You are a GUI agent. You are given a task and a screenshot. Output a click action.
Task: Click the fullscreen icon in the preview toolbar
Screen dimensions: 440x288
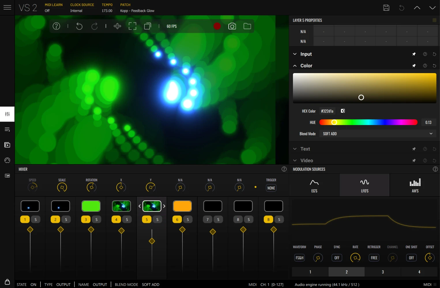coord(132,26)
